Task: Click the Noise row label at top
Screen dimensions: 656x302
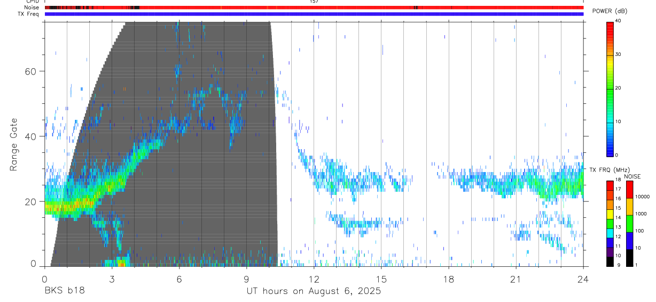Action: [x=32, y=7]
